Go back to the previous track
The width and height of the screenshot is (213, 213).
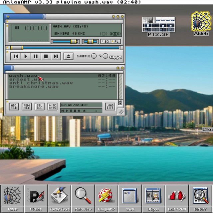[x=16, y=57]
